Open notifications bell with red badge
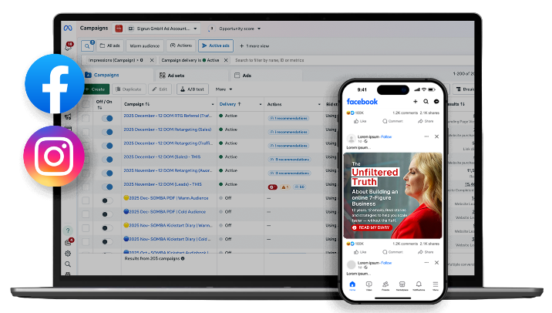 click(x=69, y=47)
